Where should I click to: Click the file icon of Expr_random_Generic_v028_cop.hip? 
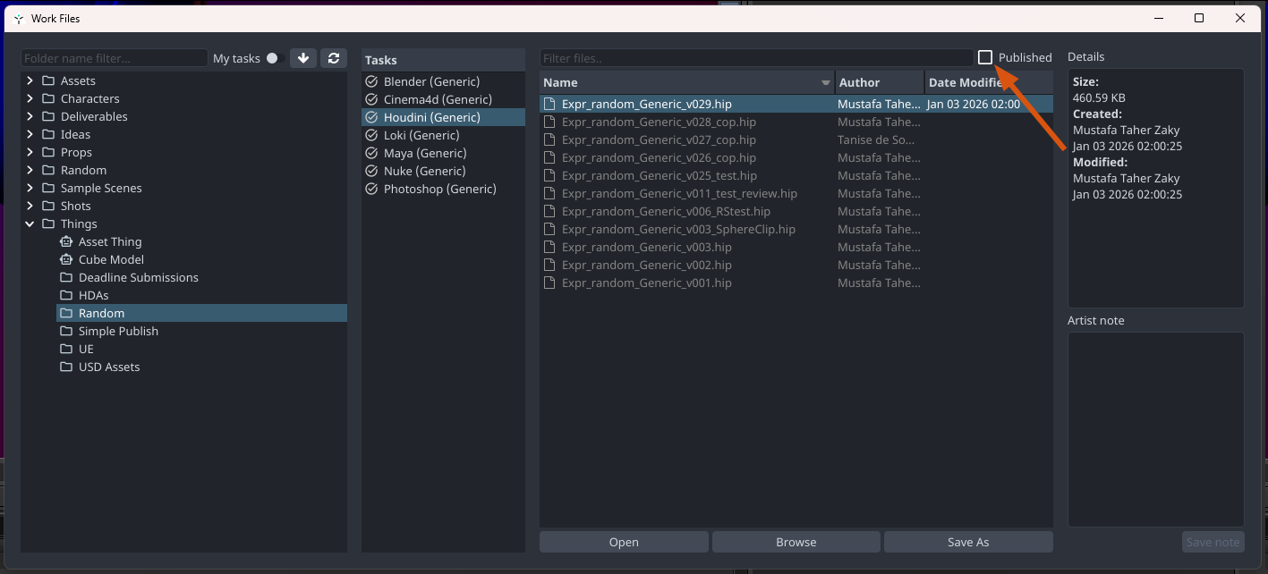(x=550, y=122)
